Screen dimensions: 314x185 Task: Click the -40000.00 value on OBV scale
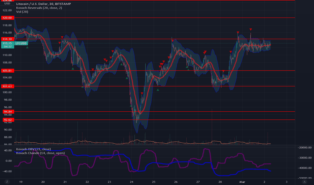(305, 168)
